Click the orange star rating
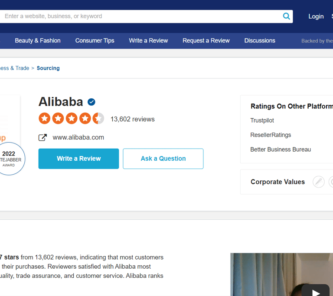 (72, 118)
